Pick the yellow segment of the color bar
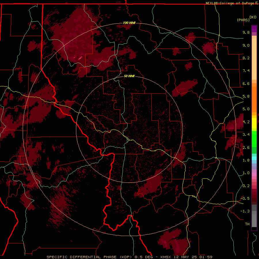 coord(254,123)
